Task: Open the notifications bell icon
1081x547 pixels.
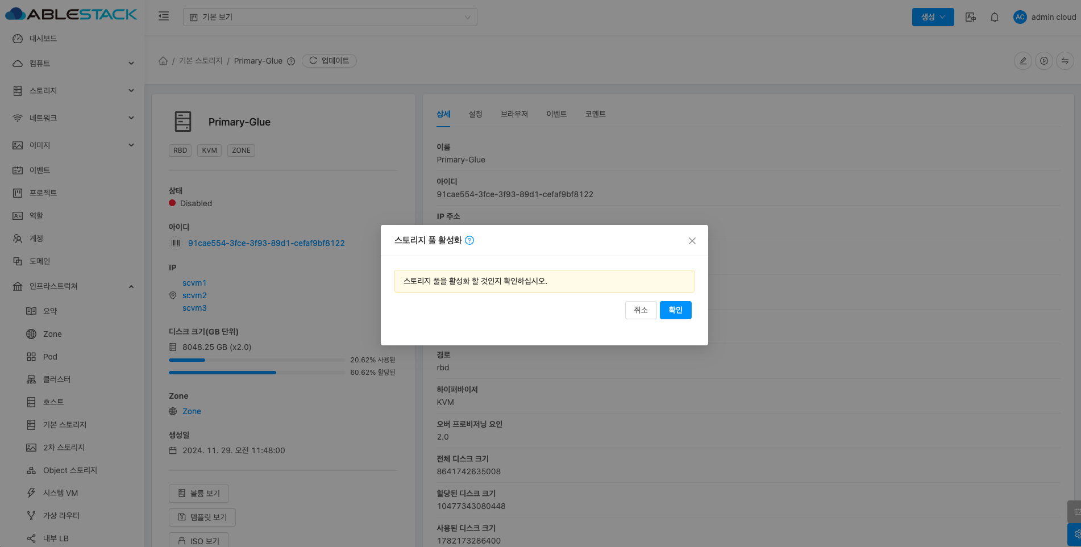Action: (994, 17)
